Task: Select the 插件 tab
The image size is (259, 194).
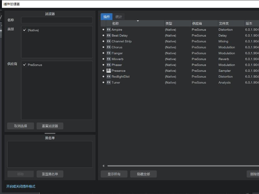Action: click(x=107, y=17)
